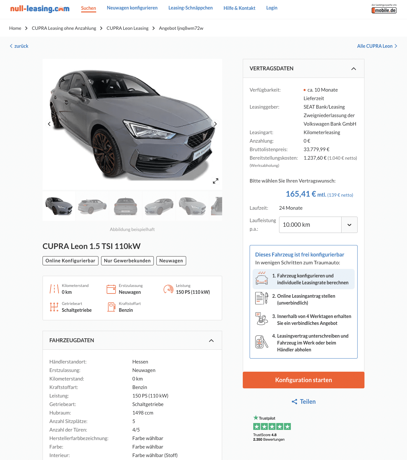The height and width of the screenshot is (460, 407).
Task: Click the Angebot ljnq8wm72w breadcrumb text
Action: coord(181,28)
